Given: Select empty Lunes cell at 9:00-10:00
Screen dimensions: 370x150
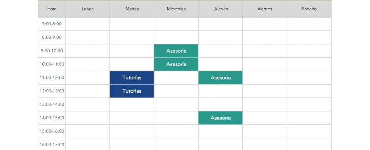Looking at the screenshot, I should tap(88, 51).
